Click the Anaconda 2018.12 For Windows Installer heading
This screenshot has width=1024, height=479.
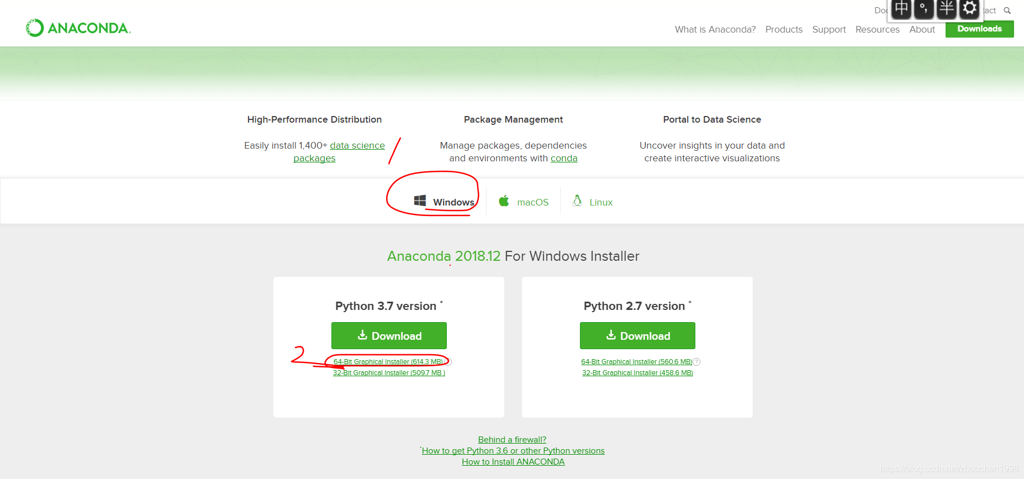pyautogui.click(x=513, y=256)
